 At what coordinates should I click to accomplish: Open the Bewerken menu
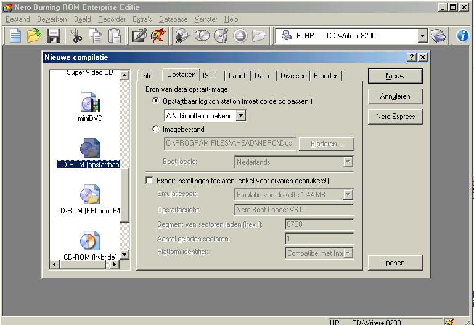52,19
